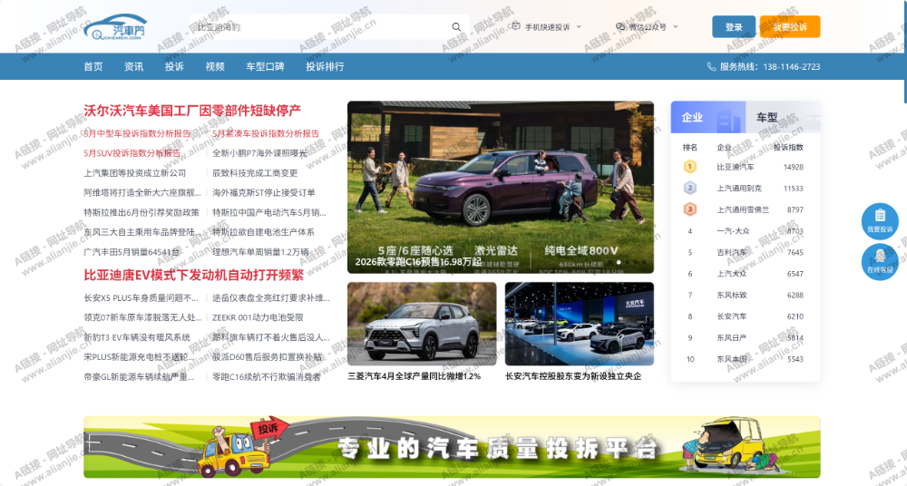
Task: Expand the 微信公众号 dropdown
Action: click(647, 27)
